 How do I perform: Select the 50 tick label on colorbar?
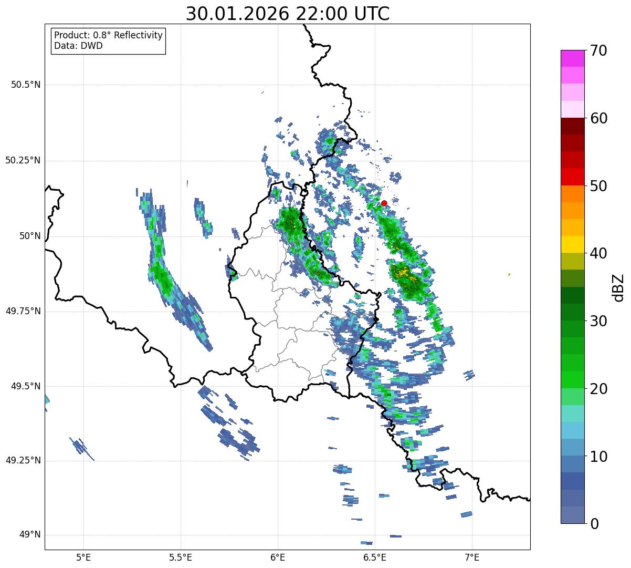click(599, 186)
